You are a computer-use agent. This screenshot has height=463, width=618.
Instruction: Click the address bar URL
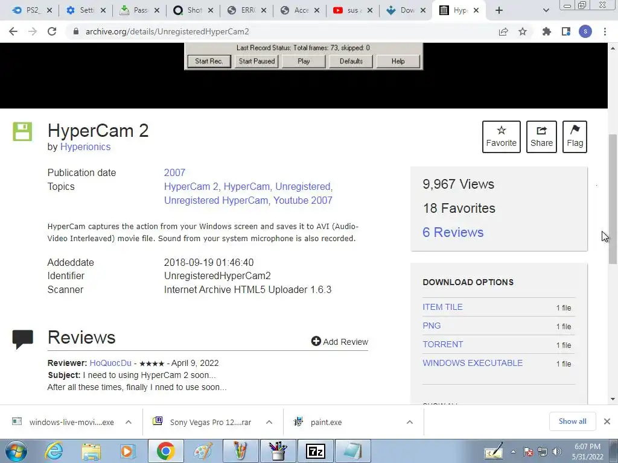(167, 31)
